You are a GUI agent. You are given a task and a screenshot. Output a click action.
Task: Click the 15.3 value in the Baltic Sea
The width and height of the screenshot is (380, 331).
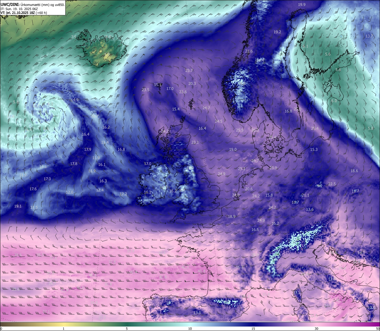(314, 149)
